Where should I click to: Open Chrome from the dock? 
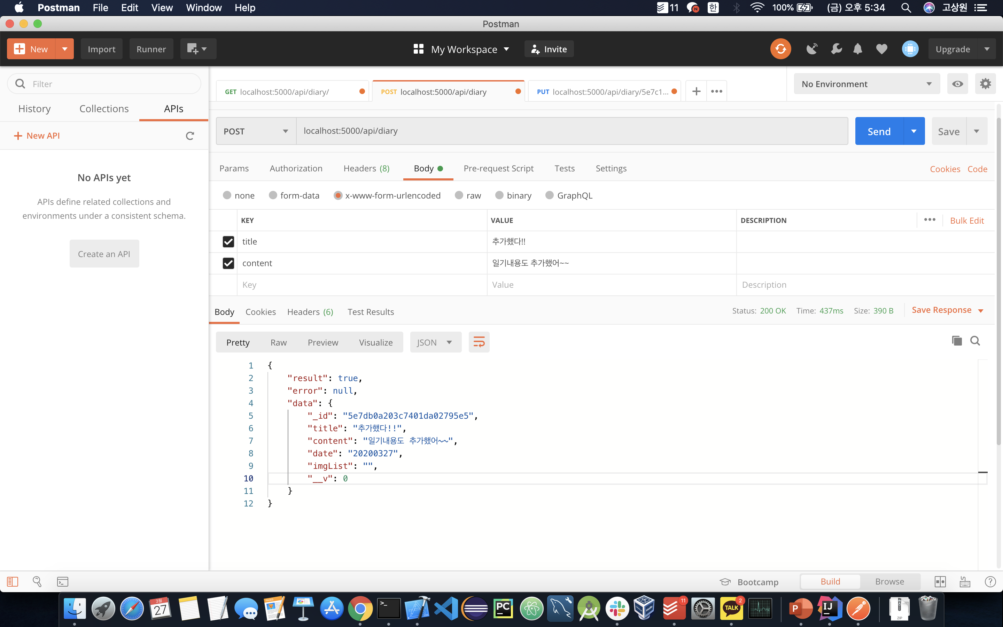pos(360,608)
